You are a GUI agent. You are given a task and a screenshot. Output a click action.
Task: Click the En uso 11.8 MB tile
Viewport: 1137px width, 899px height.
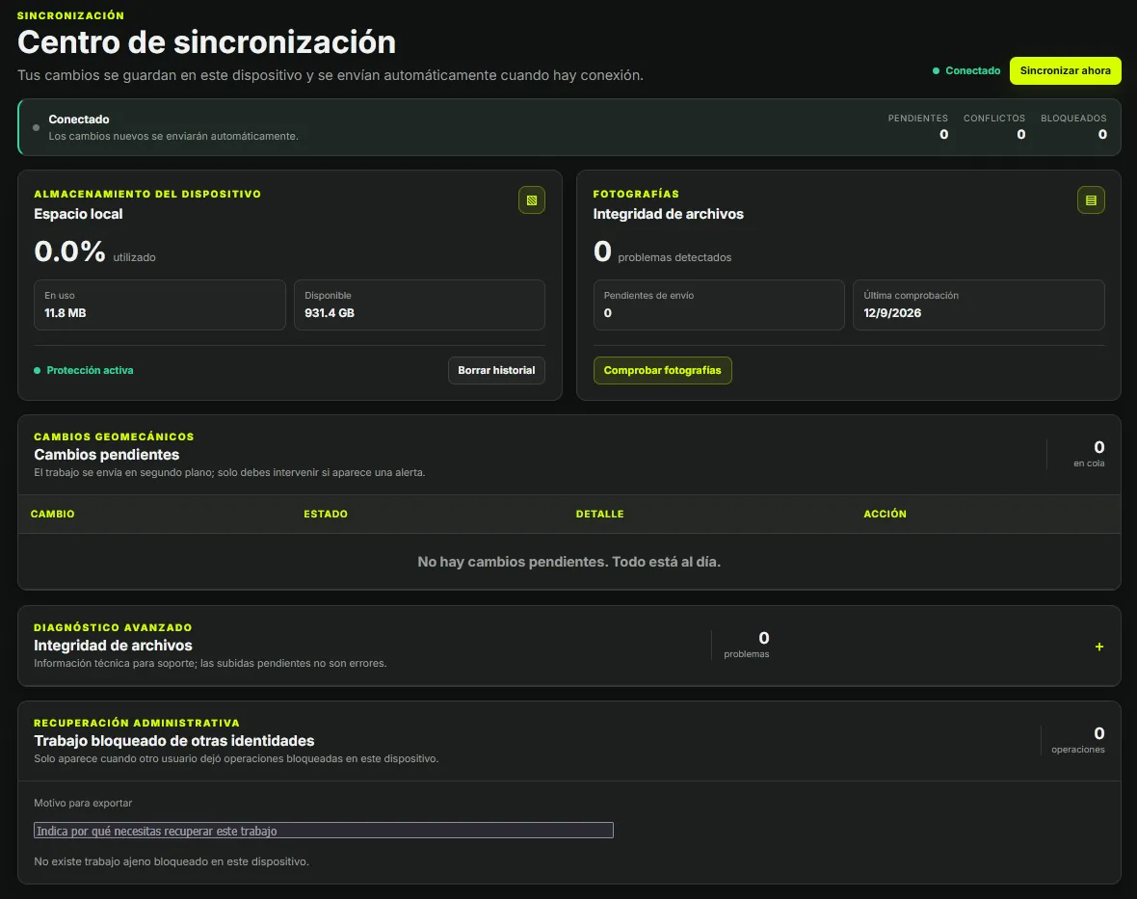[x=160, y=304]
